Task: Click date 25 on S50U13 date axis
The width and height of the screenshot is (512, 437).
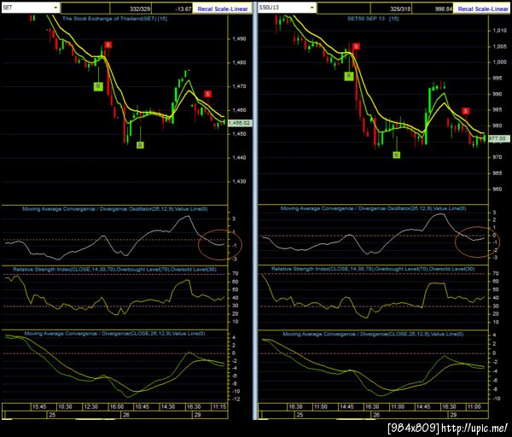Action: pyautogui.click(x=300, y=415)
